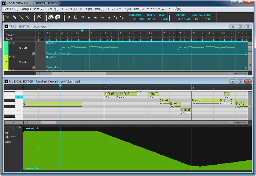Set the end marker icon
256x176 pixels.
coord(122,17)
